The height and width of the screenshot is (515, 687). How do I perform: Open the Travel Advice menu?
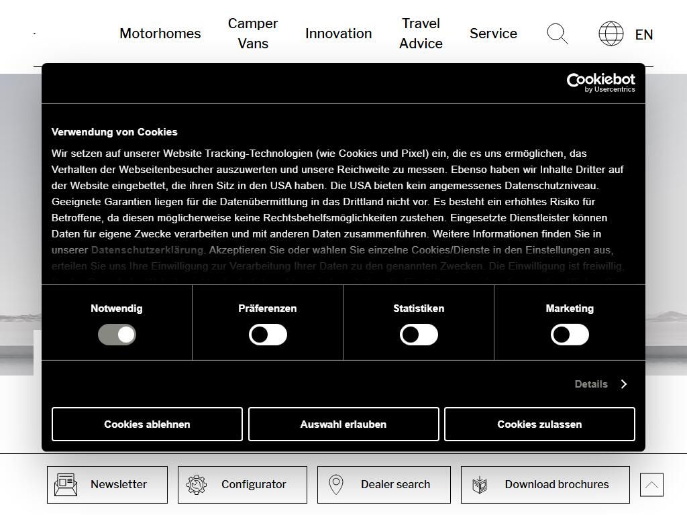tap(421, 34)
